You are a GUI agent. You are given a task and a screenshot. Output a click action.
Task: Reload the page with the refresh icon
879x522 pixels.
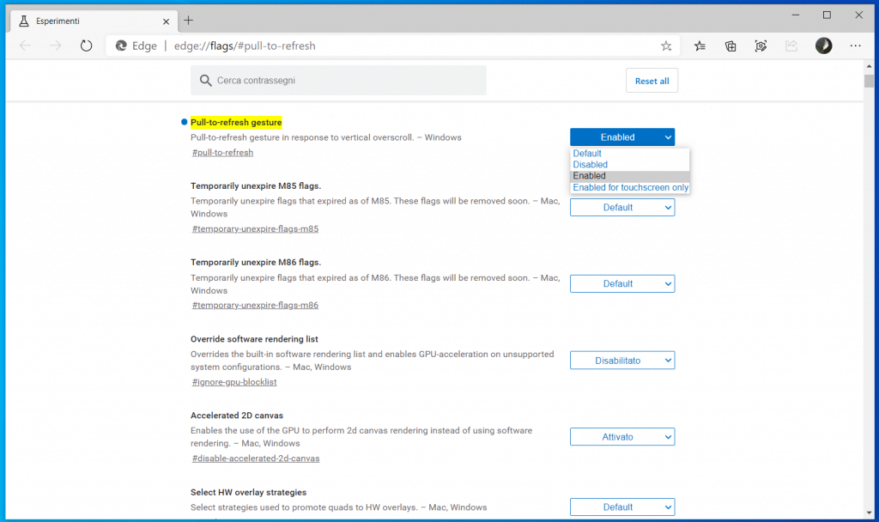point(86,46)
